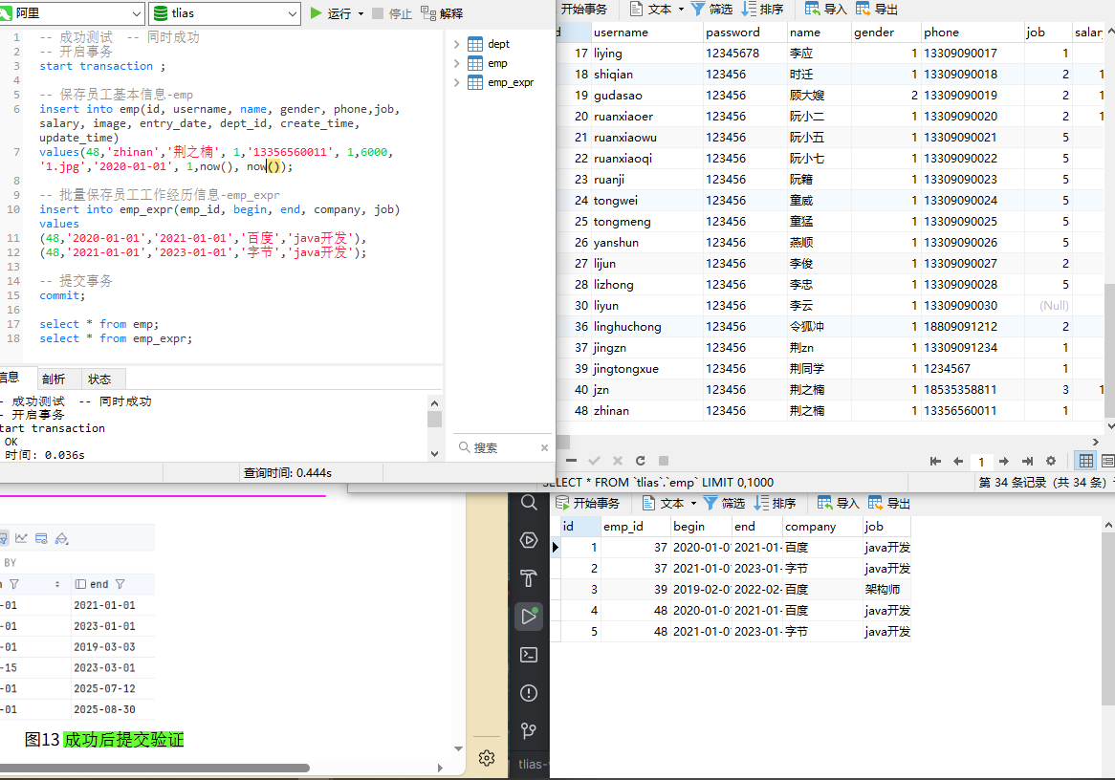The height and width of the screenshot is (780, 1115).
Task: Click the IDE sidebar search icon
Action: pos(529,503)
